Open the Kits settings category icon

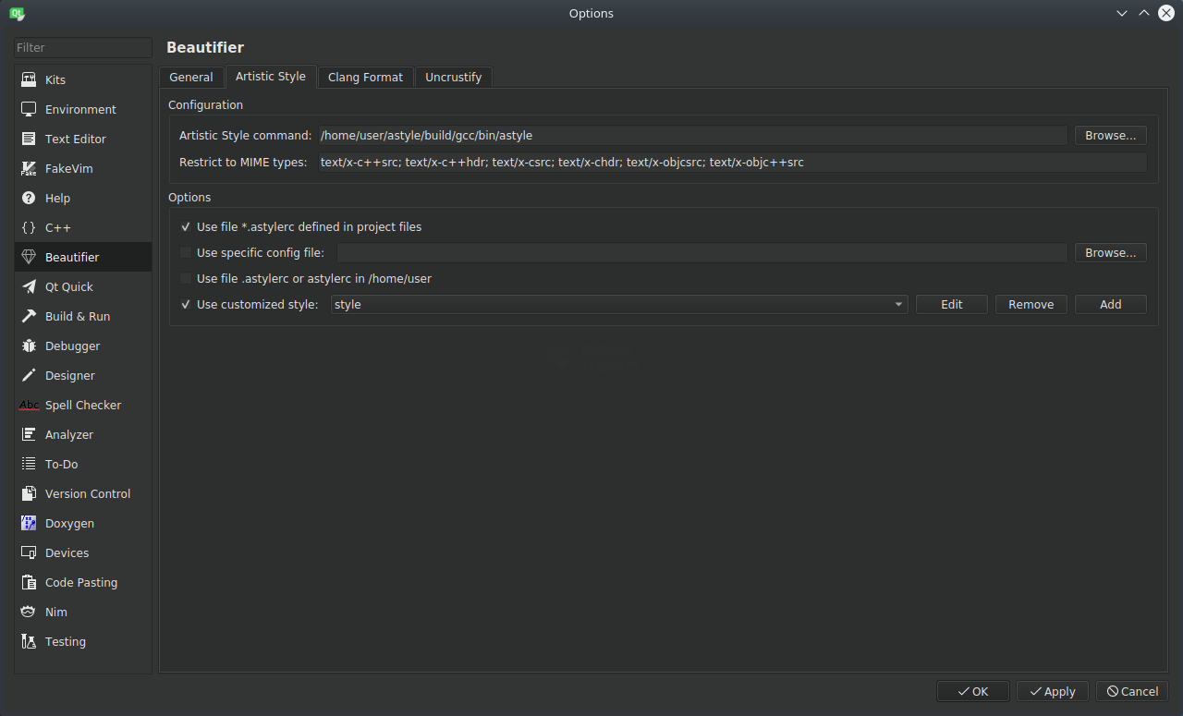point(29,80)
